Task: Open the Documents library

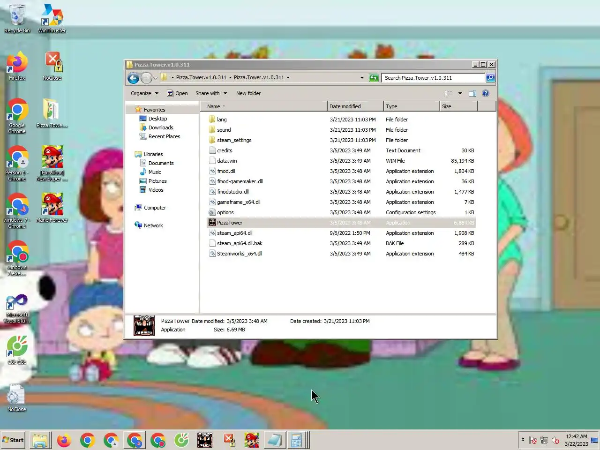Action: [x=161, y=163]
